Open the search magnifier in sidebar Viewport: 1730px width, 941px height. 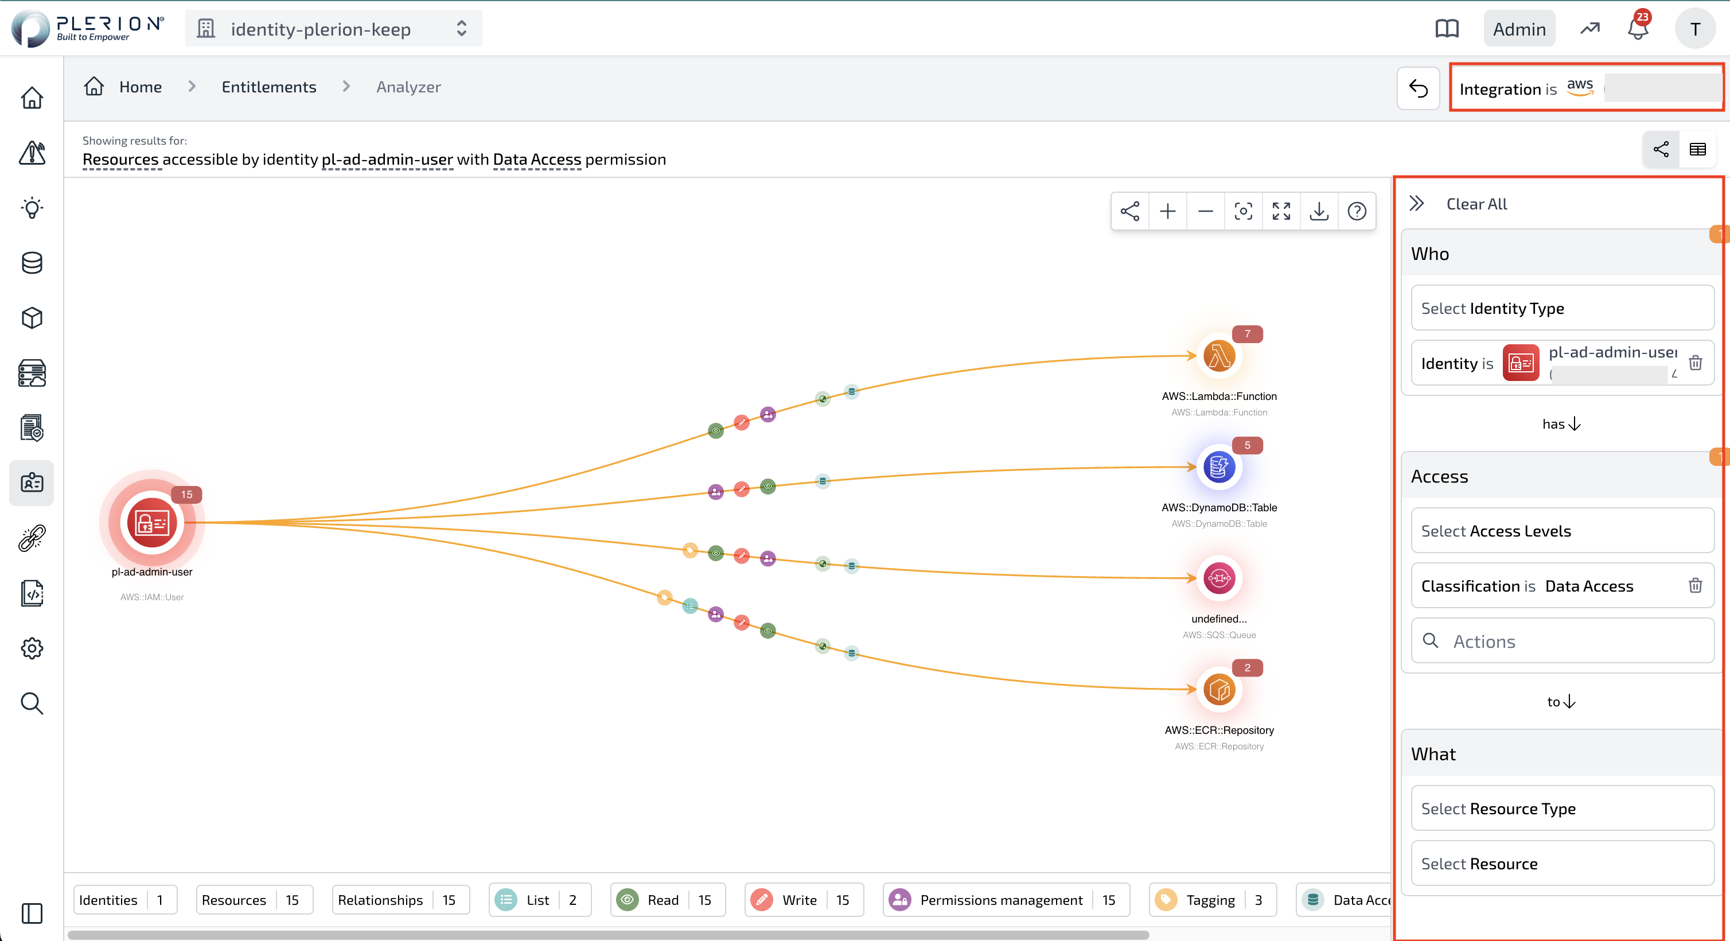[x=32, y=703]
